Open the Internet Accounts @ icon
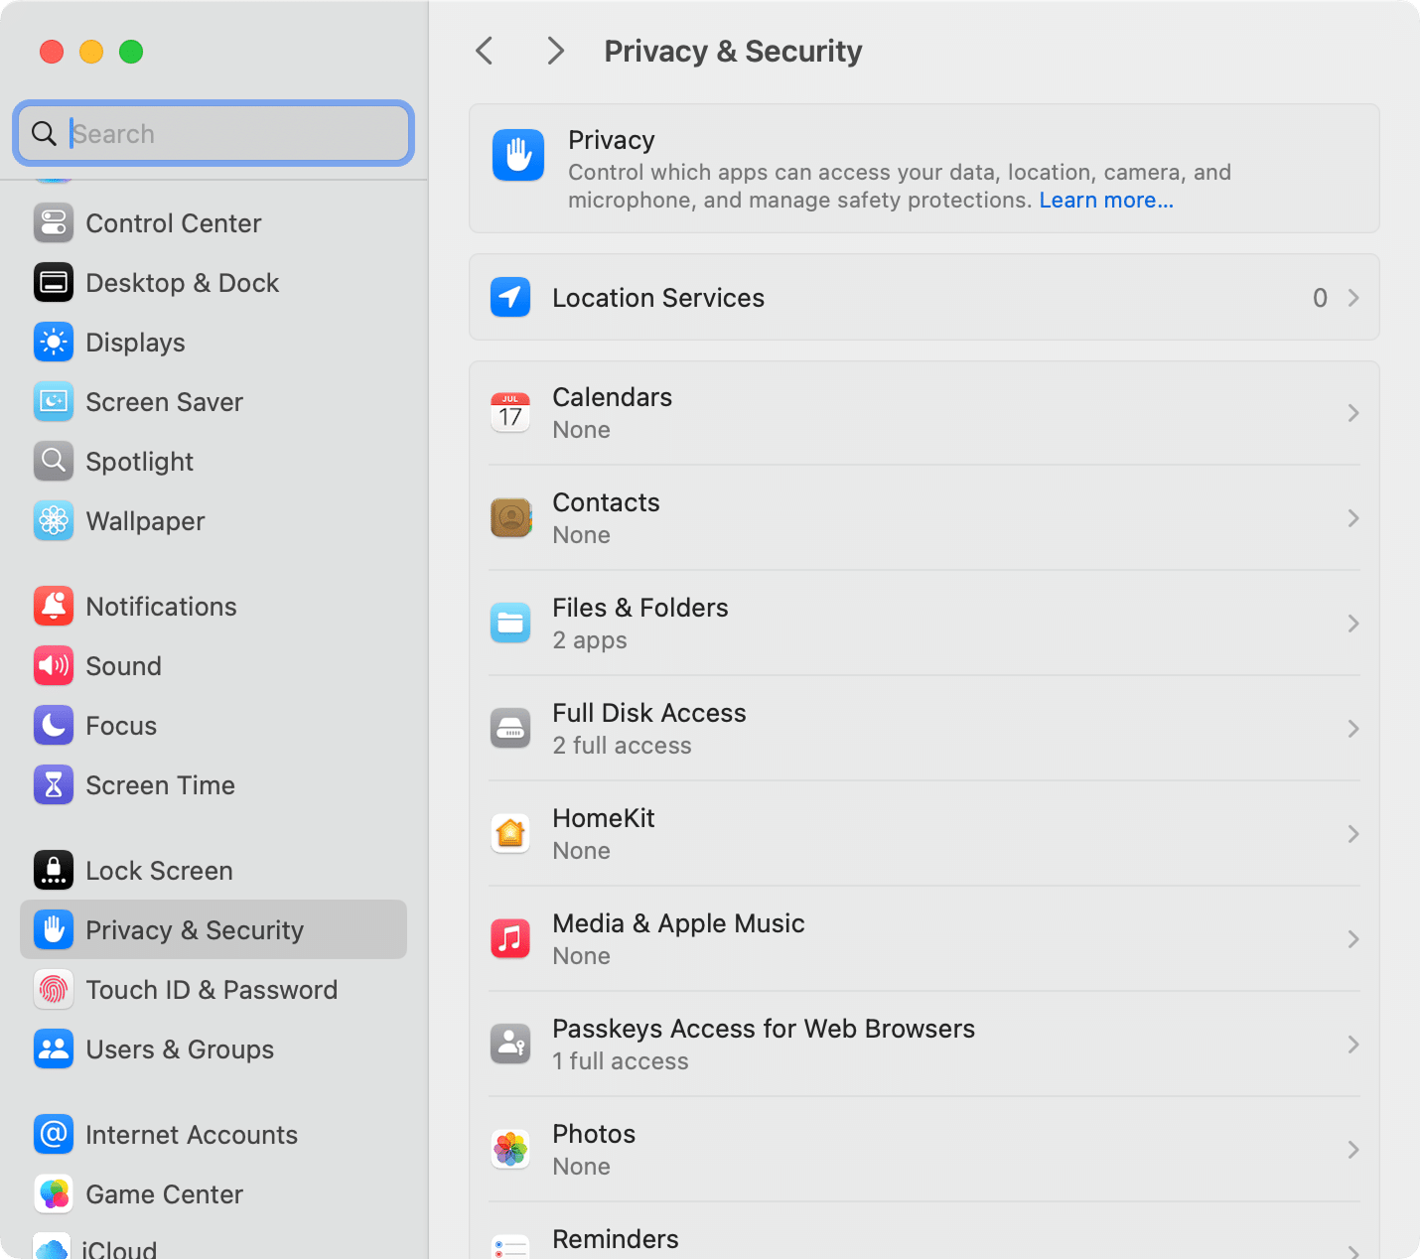This screenshot has width=1420, height=1259. pos(54,1135)
